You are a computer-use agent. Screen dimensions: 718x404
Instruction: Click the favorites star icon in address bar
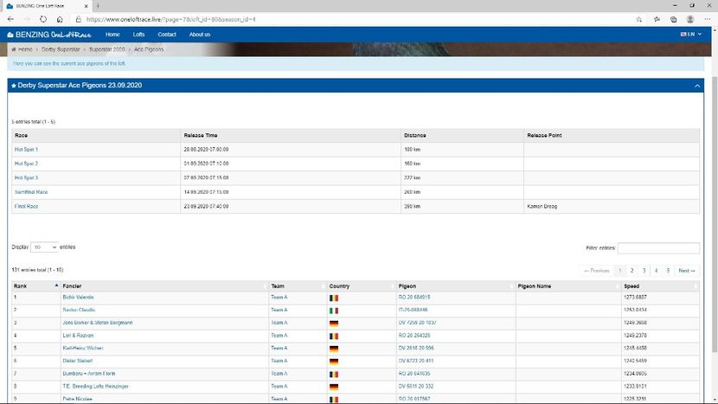[640, 18]
